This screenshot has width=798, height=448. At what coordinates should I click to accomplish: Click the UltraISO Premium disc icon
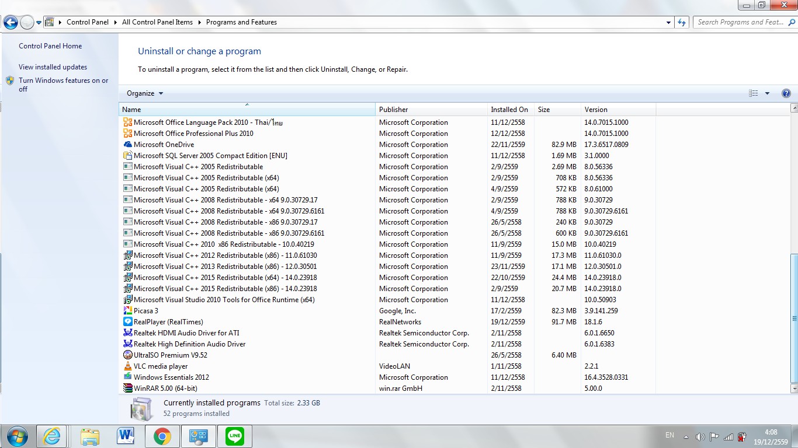tap(128, 355)
